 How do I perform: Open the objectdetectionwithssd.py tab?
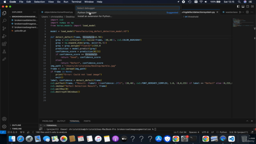pyautogui.click(x=57, y=12)
